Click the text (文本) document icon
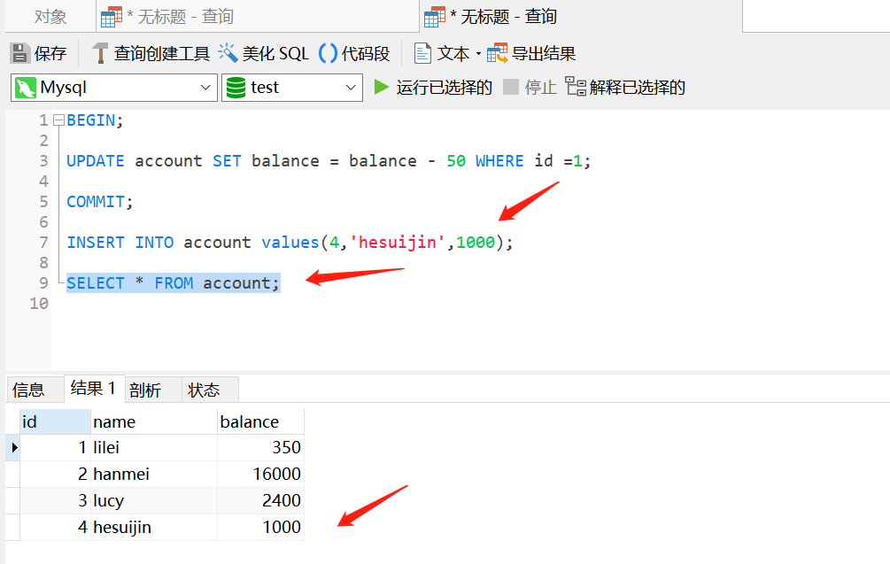The image size is (890, 564). click(x=422, y=53)
